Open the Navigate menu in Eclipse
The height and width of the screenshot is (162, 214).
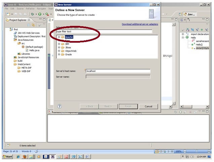(x=41, y=9)
